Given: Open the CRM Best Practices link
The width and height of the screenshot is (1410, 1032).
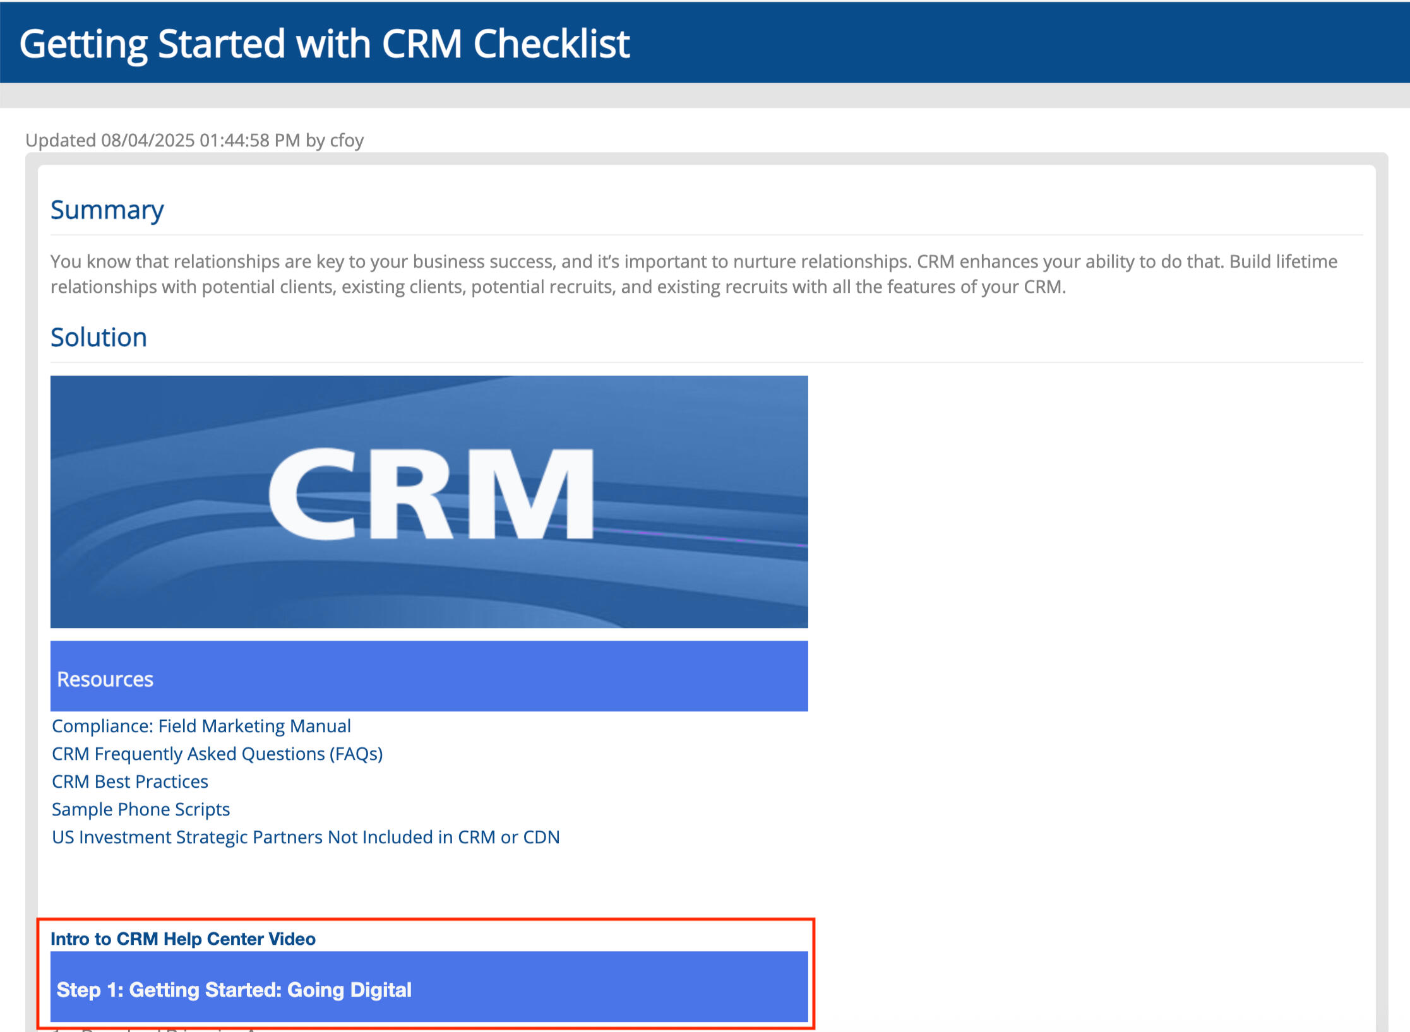Looking at the screenshot, I should click(x=130, y=781).
